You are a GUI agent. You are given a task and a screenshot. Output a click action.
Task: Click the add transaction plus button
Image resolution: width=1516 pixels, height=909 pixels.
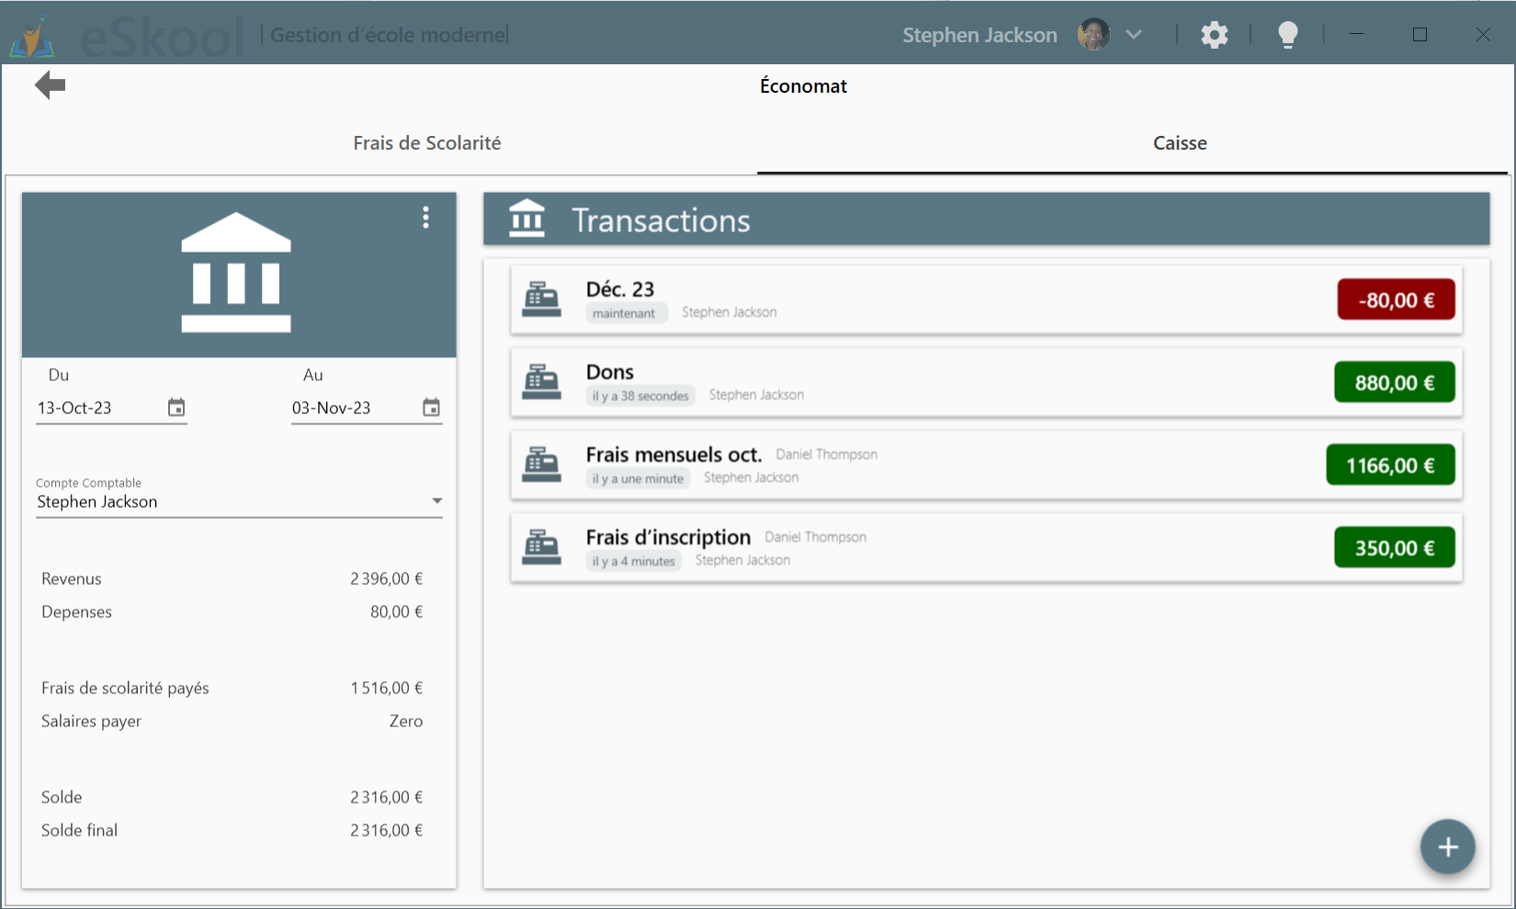[1447, 847]
